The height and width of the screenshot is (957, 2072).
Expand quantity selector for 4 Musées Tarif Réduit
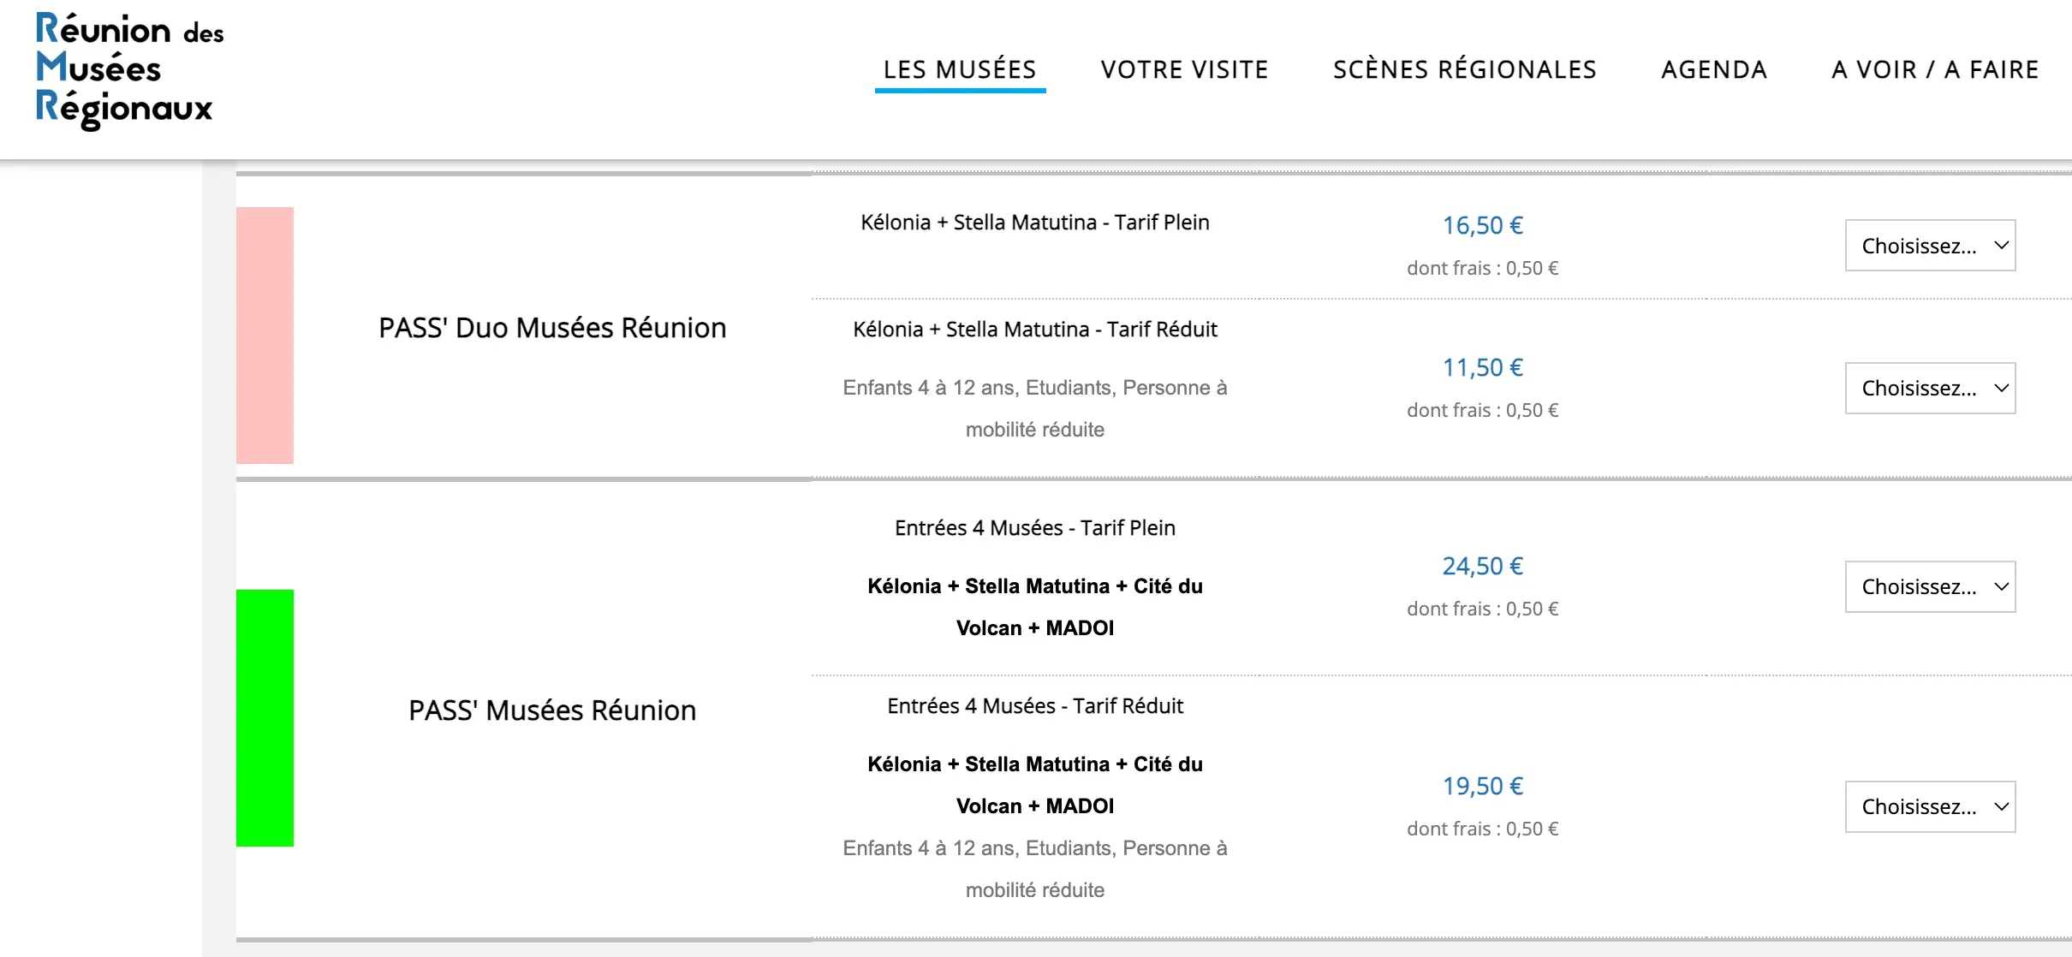(x=1930, y=806)
